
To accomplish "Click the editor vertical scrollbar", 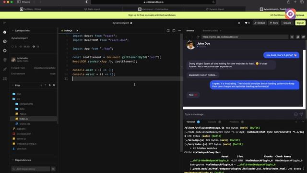I will pos(181,92).
